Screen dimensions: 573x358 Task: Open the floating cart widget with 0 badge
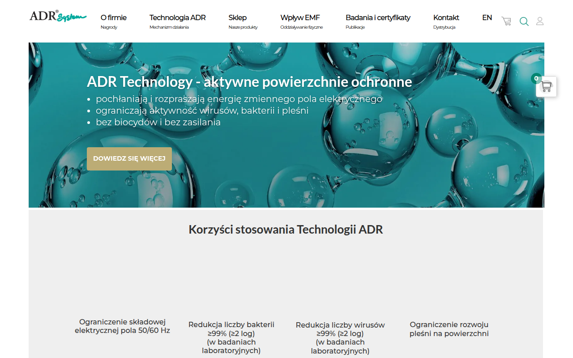point(546,86)
